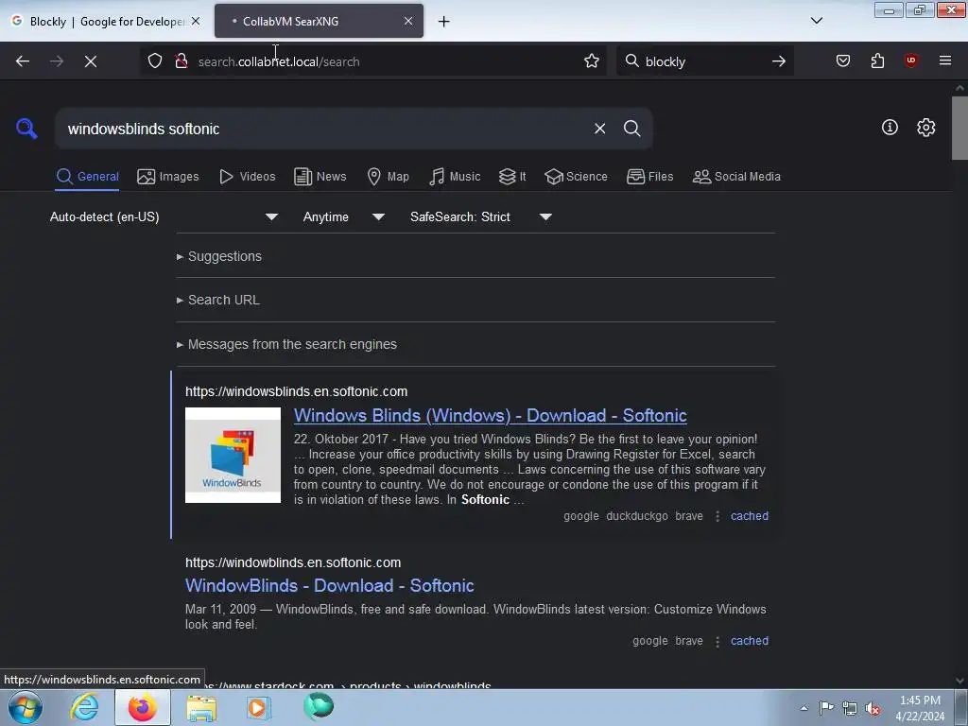Switch to Files category

pyautogui.click(x=649, y=177)
